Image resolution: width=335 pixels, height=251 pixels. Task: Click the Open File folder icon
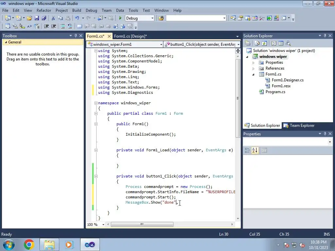[x=29, y=18]
